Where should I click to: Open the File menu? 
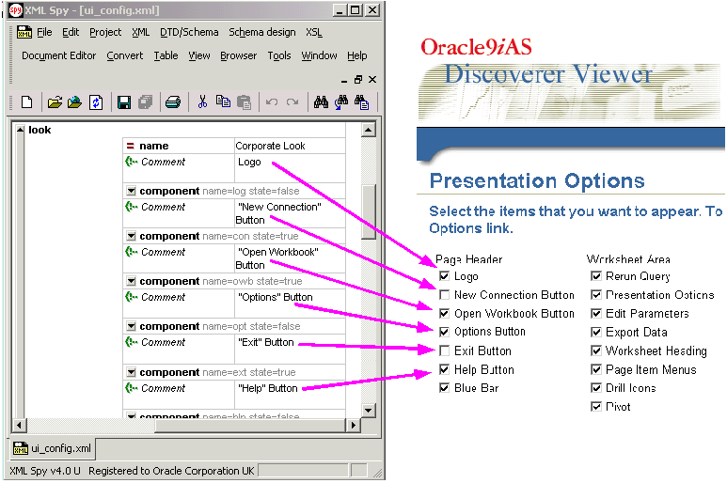44,32
